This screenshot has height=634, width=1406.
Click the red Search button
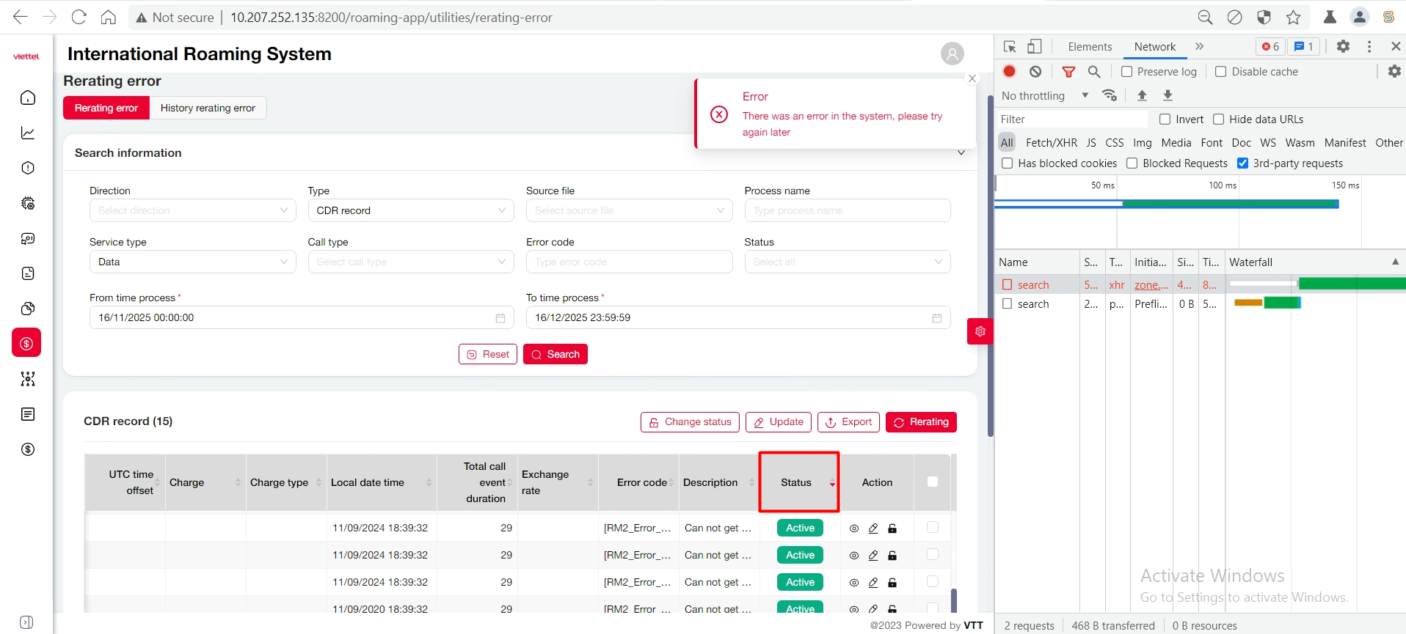point(556,354)
